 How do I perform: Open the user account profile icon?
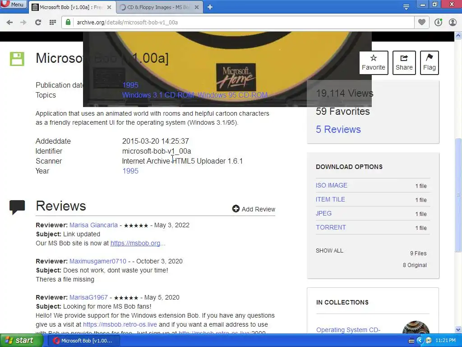[453, 22]
